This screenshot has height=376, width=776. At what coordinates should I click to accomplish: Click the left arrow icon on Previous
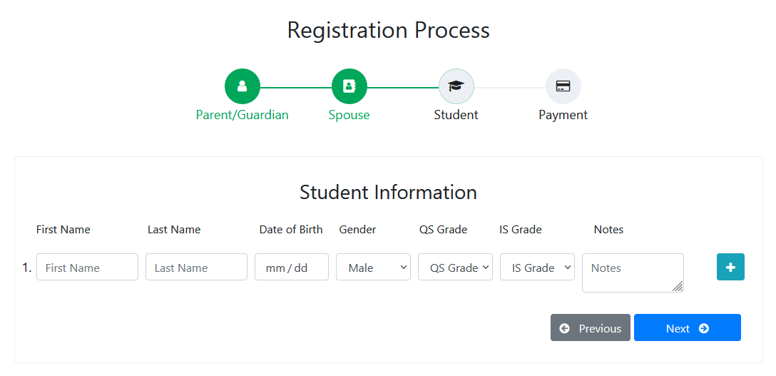[564, 328]
